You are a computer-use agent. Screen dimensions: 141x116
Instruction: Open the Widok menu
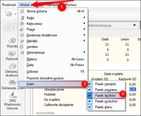(x=25, y=5)
